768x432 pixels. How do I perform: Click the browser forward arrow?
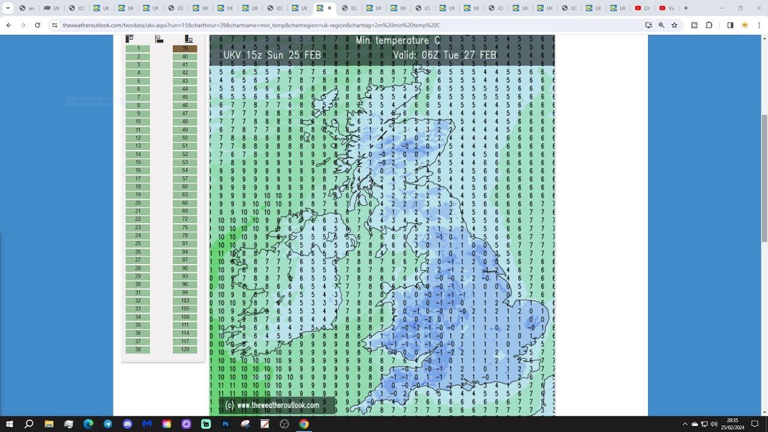coord(23,25)
